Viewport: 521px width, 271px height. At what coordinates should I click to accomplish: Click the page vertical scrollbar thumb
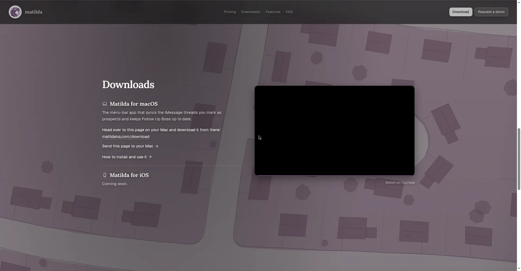[x=519, y=159]
